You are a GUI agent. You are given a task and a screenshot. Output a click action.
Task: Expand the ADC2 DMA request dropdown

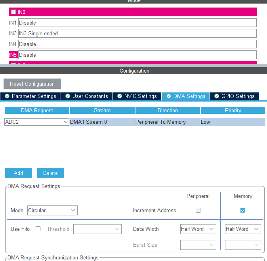pyautogui.click(x=37, y=122)
